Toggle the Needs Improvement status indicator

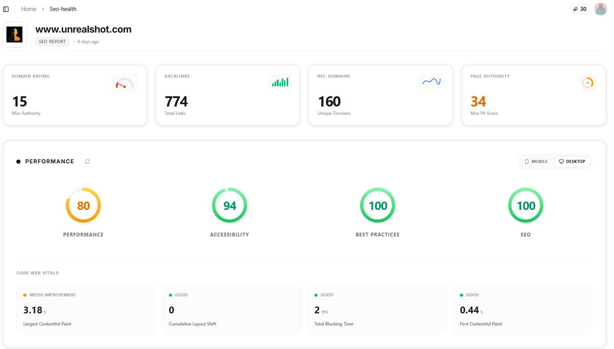(x=24, y=294)
